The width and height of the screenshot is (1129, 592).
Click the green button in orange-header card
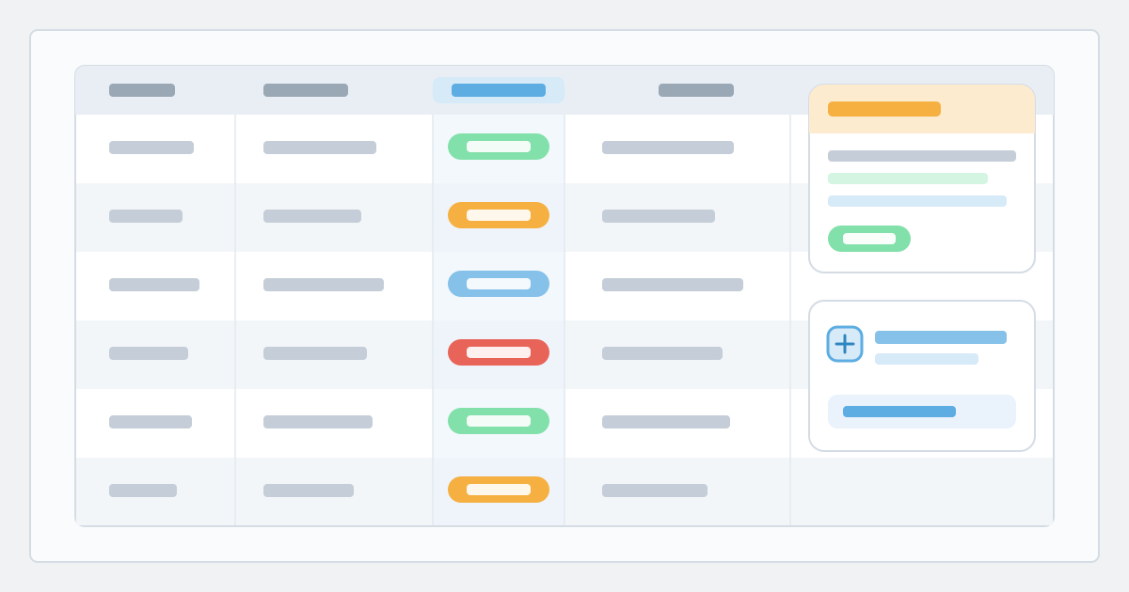click(869, 239)
